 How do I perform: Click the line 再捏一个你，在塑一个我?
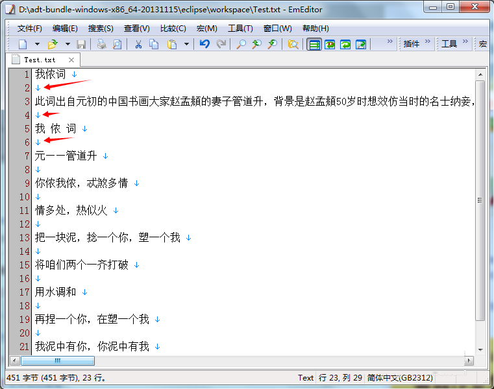pyautogui.click(x=92, y=320)
